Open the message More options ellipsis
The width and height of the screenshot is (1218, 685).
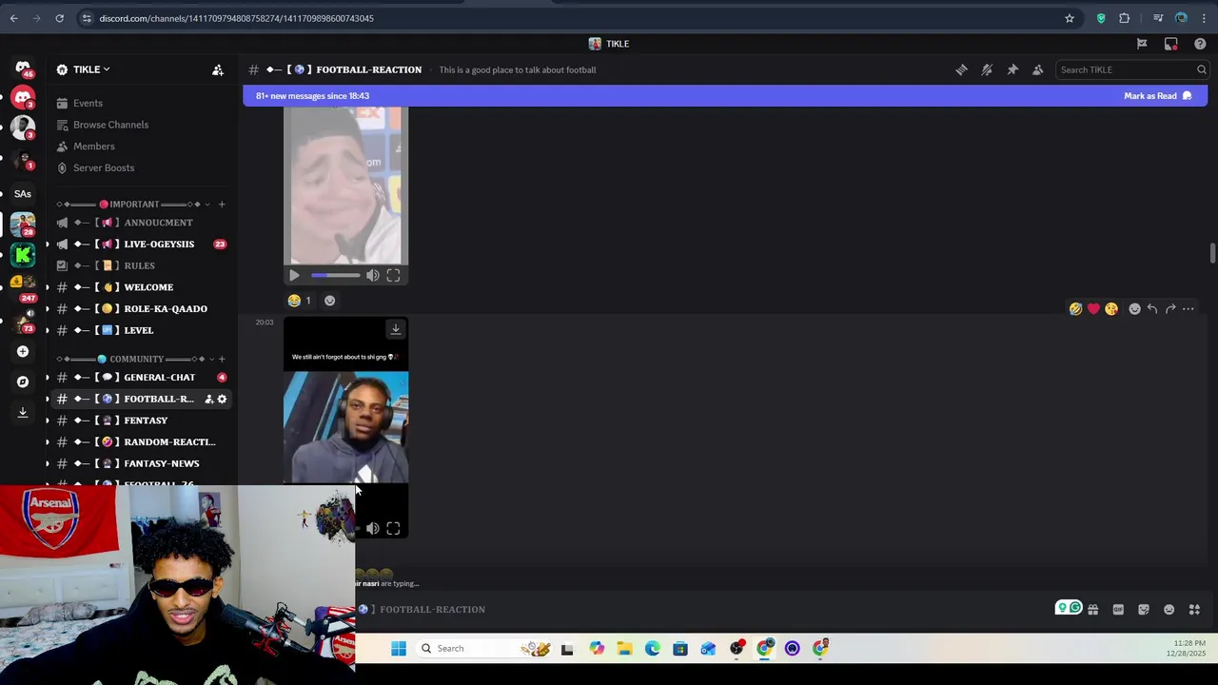pyautogui.click(x=1189, y=309)
